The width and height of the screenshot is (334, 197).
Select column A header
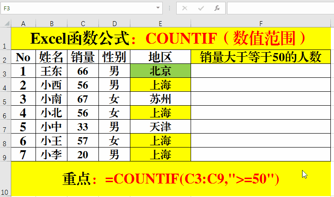coord(23,23)
